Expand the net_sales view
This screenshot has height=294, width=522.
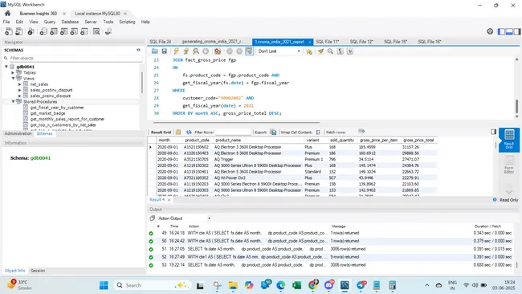[19, 84]
